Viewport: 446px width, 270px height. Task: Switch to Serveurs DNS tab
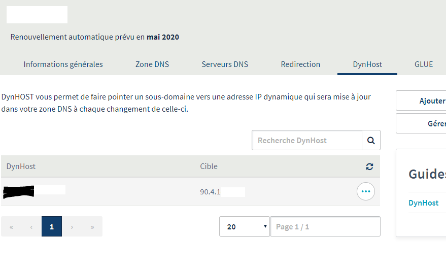225,64
